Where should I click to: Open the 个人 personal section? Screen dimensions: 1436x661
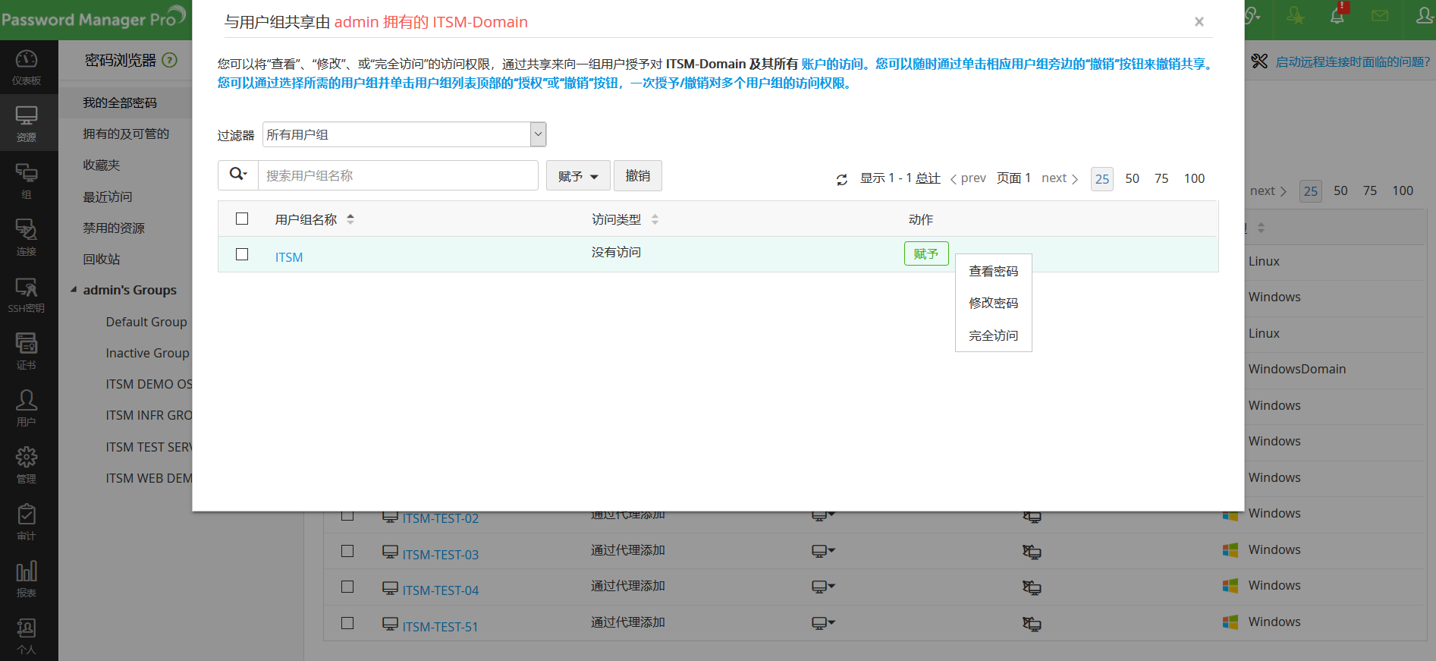(x=27, y=636)
